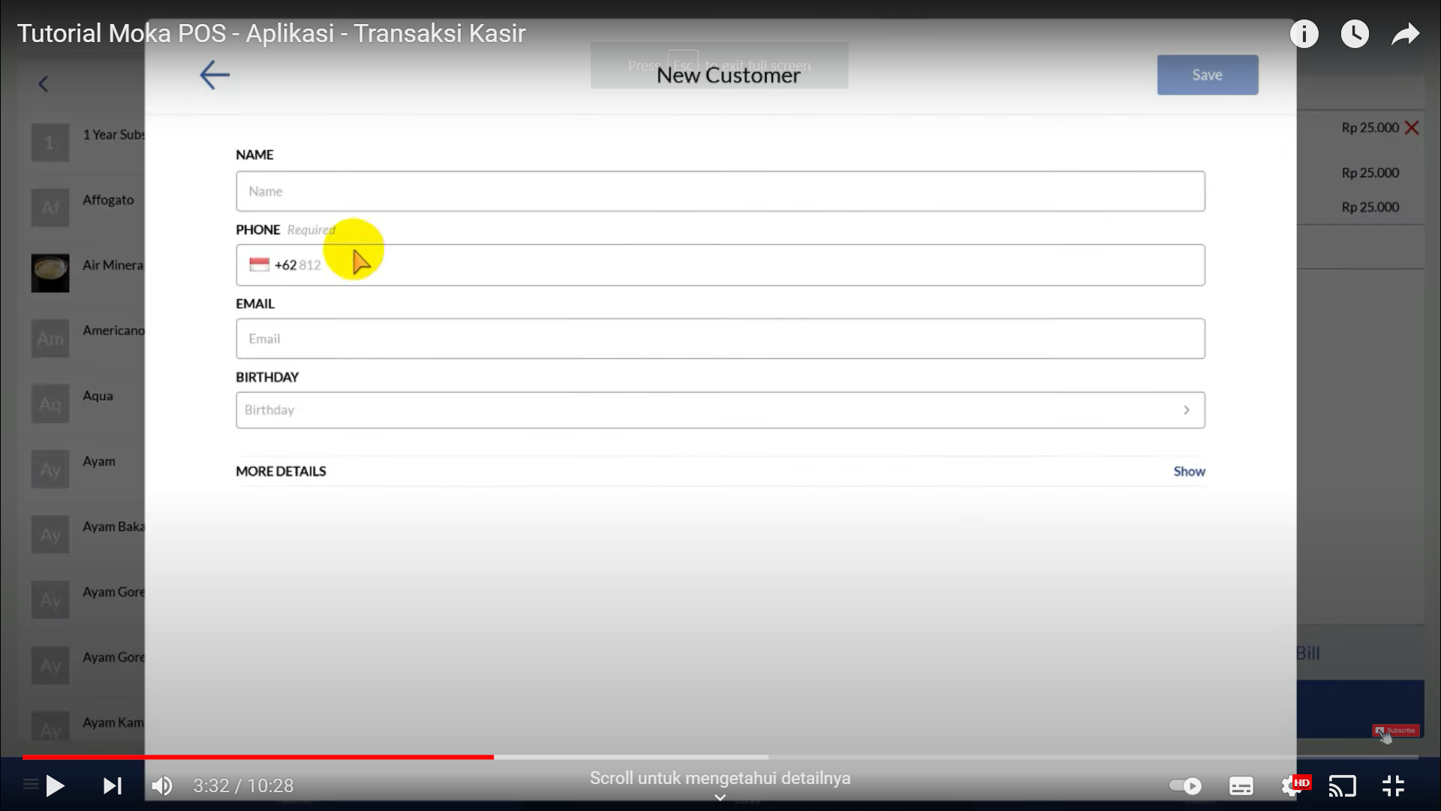This screenshot has width=1441, height=811.
Task: Toggle autoplay switch in video controls
Action: 1183,785
